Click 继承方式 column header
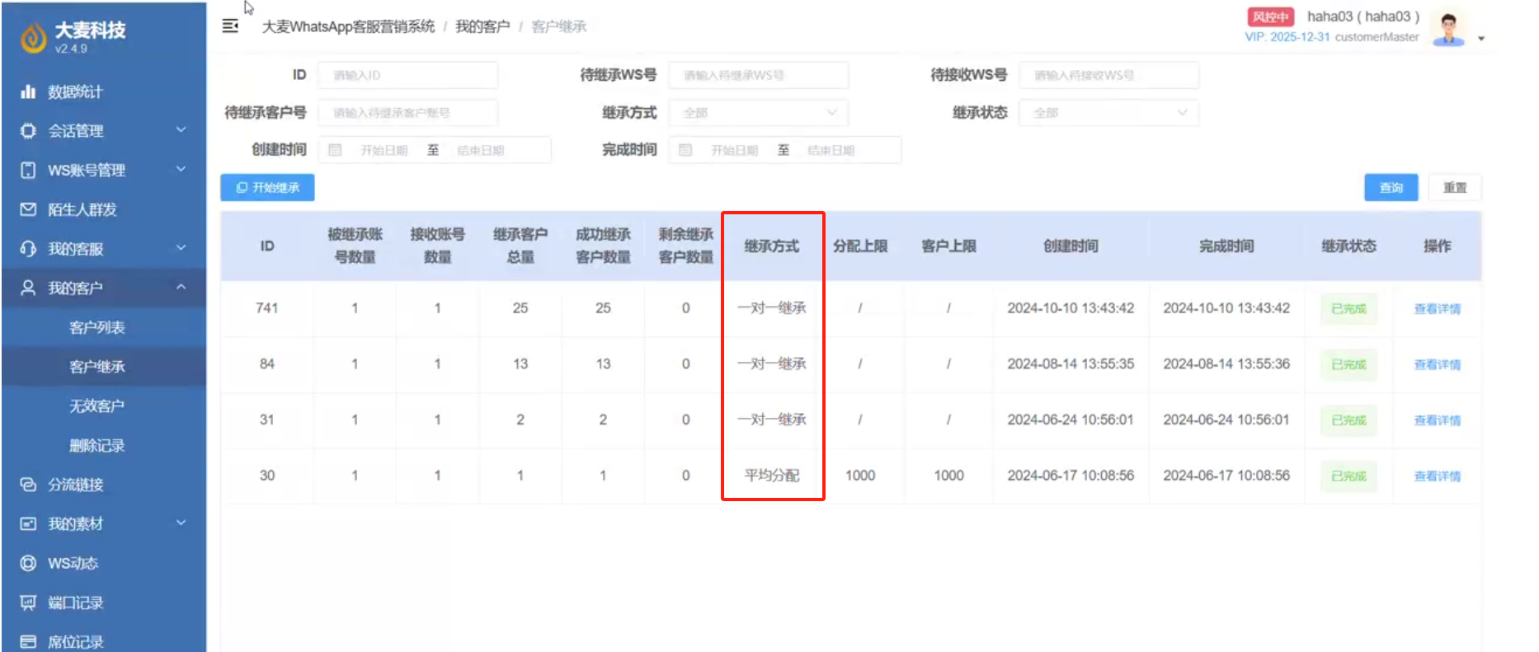 [772, 246]
